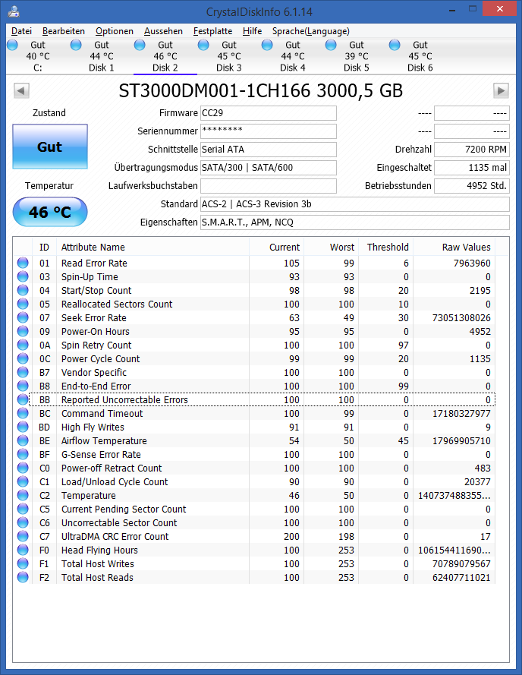522x675 pixels.
Task: Click the Gut health status button
Action: pos(50,147)
